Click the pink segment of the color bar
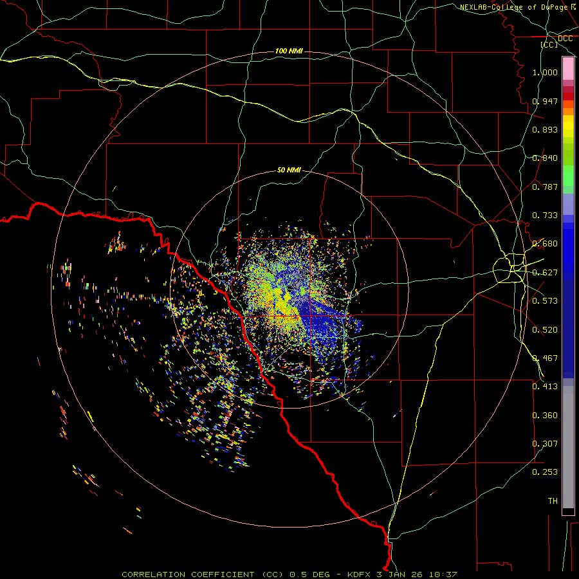Image resolution: width=579 pixels, height=579 pixels. [x=568, y=69]
